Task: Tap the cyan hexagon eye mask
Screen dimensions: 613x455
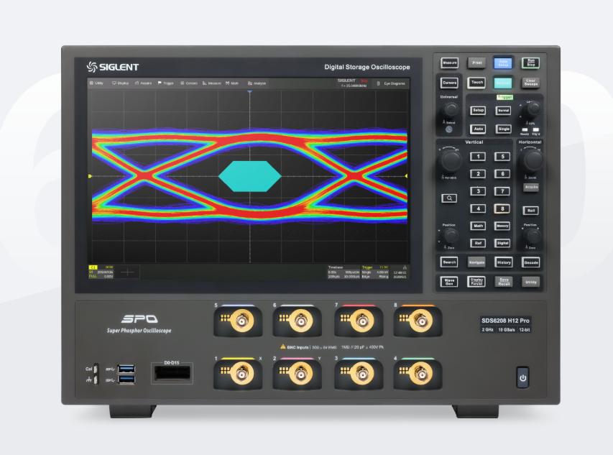Action: coord(250,176)
